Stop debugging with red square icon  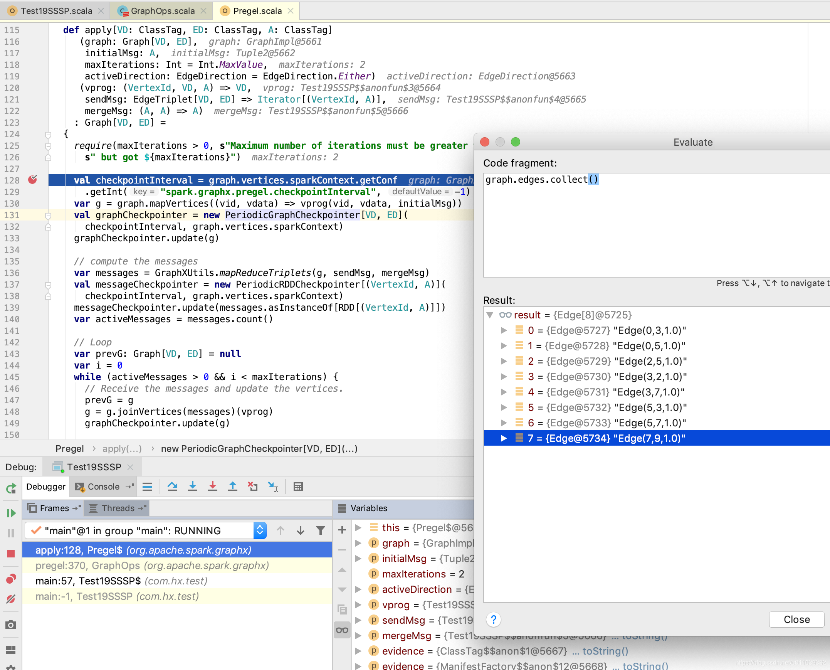tap(11, 554)
